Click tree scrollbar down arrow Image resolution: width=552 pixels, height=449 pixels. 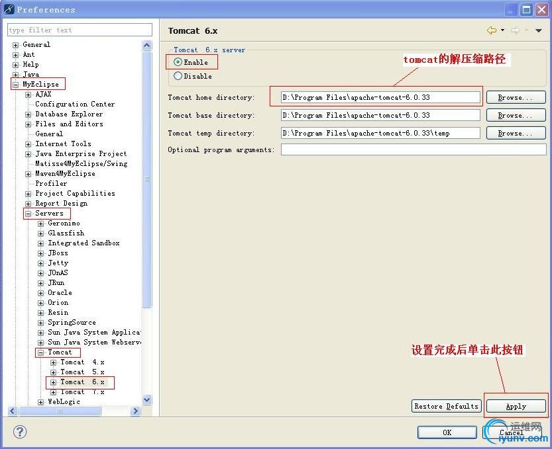tap(147, 400)
